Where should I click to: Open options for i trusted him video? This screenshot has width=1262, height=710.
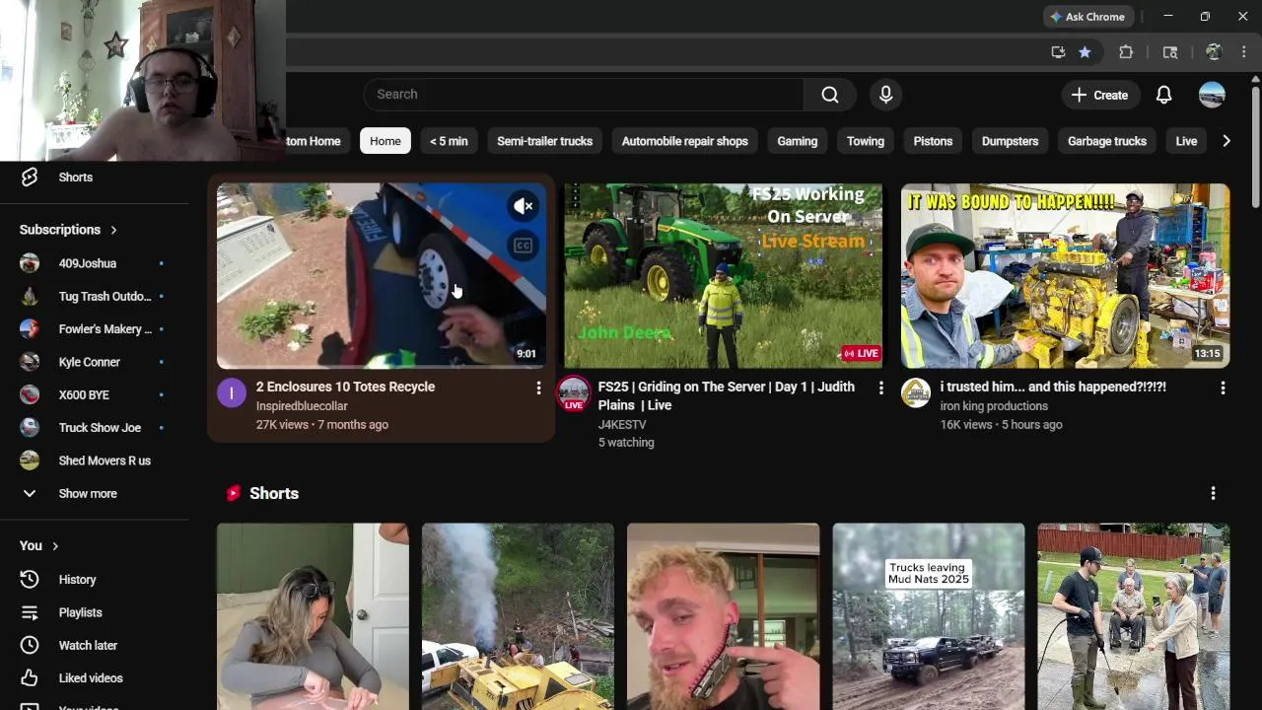1223,389
